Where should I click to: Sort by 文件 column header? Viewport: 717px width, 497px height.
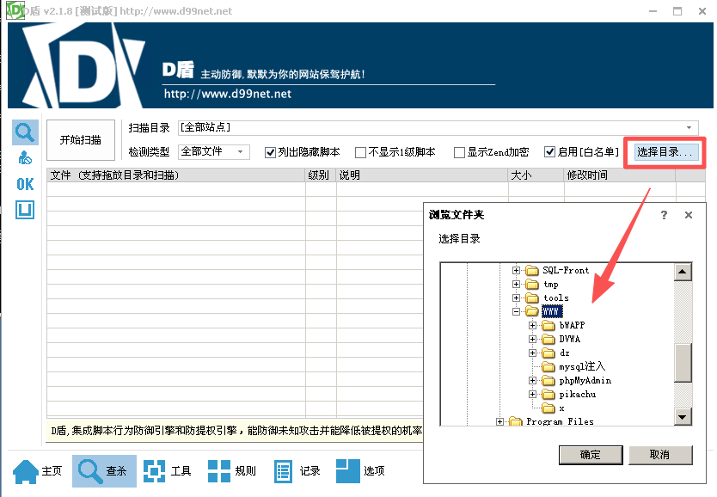[x=176, y=175]
